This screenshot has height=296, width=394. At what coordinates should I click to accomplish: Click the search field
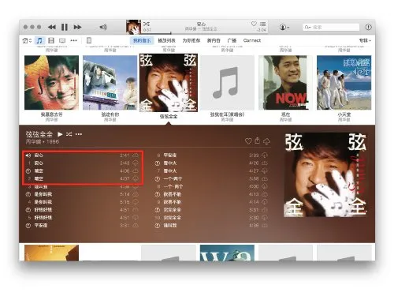tap(331, 27)
